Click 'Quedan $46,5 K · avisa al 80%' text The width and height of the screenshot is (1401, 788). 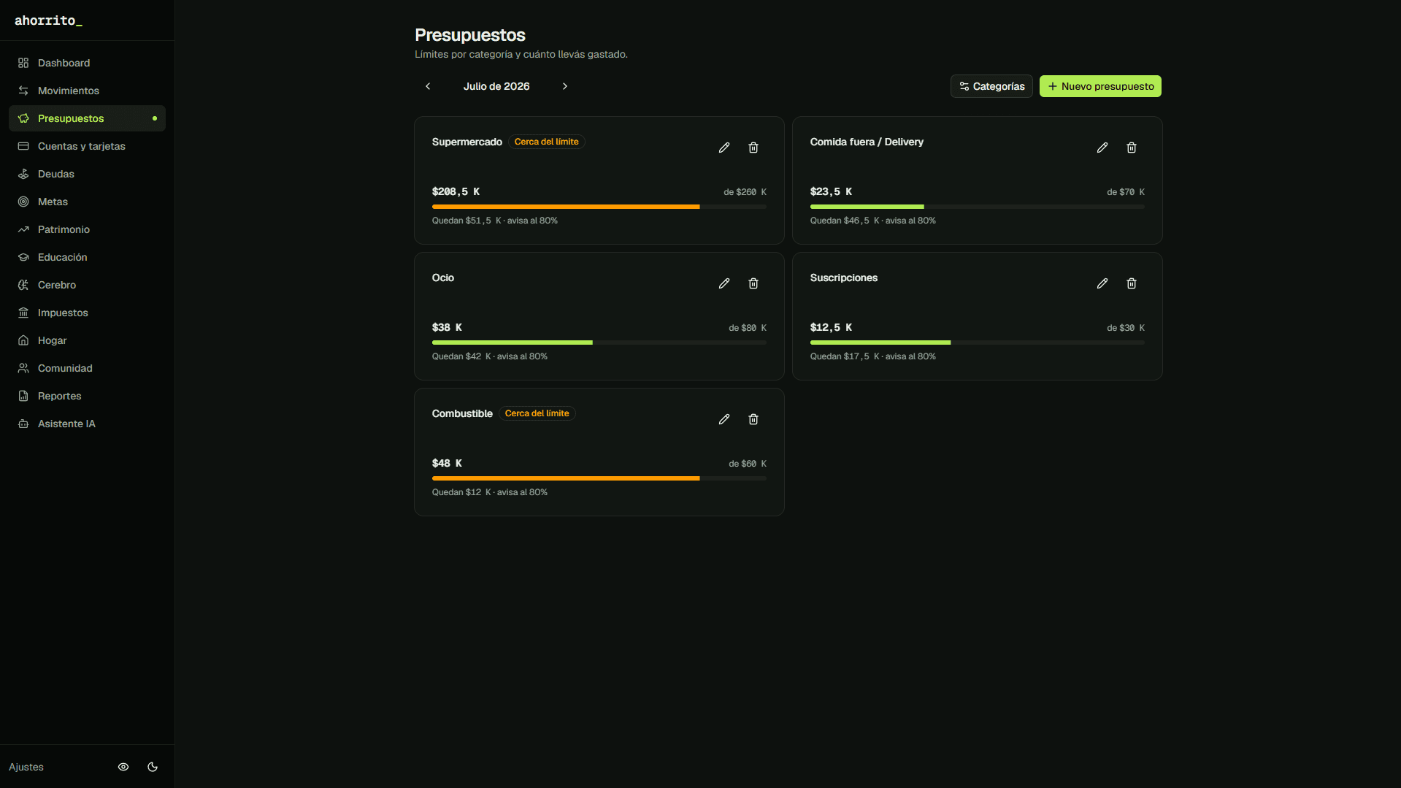tap(873, 221)
